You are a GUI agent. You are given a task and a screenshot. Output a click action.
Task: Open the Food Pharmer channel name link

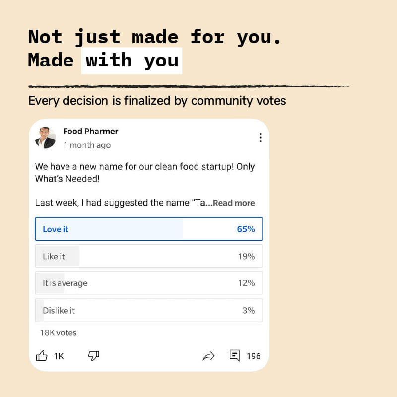(90, 131)
